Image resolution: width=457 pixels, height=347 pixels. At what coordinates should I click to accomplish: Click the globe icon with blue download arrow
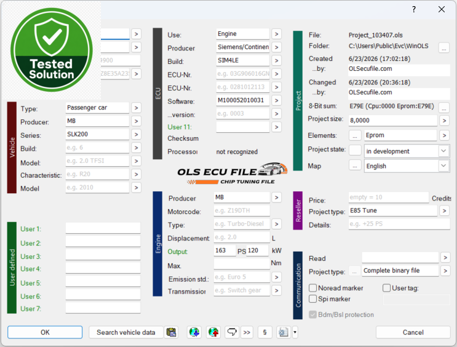(194, 332)
